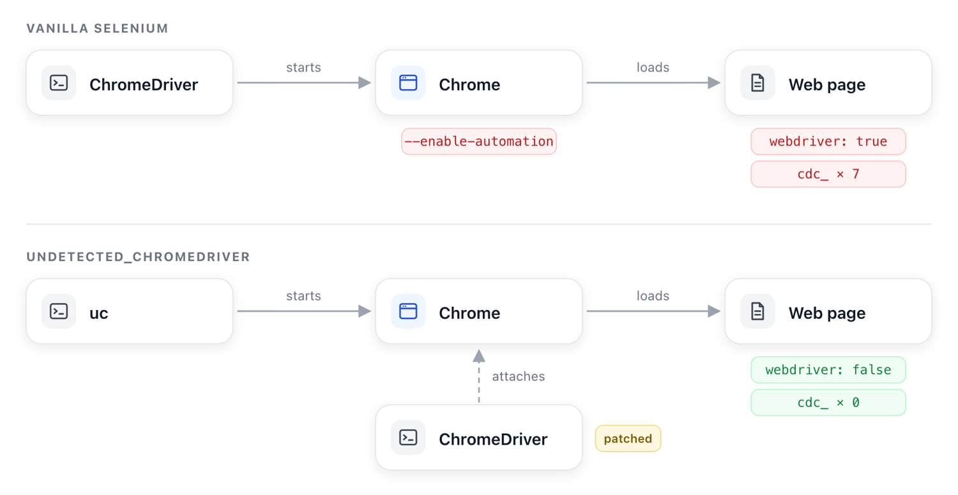This screenshot has width=958, height=495.
Task: Select the "webdriver: true" badge
Action: pyautogui.click(x=828, y=142)
